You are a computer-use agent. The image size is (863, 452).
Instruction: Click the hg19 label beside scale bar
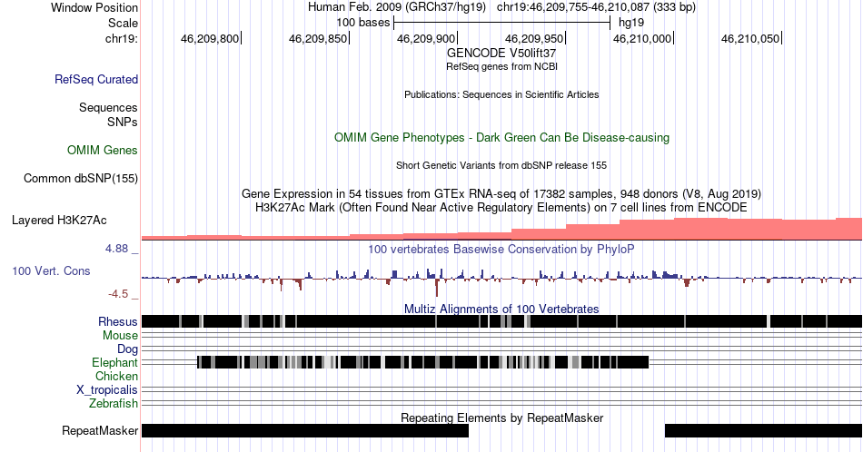631,23
